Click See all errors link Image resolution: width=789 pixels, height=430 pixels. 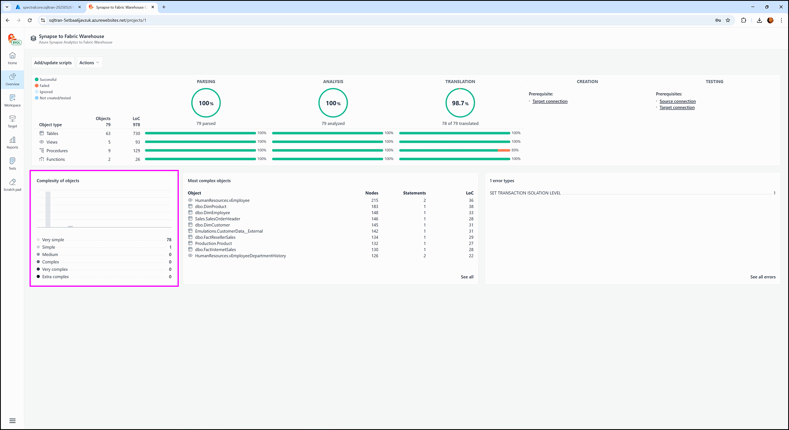point(762,277)
